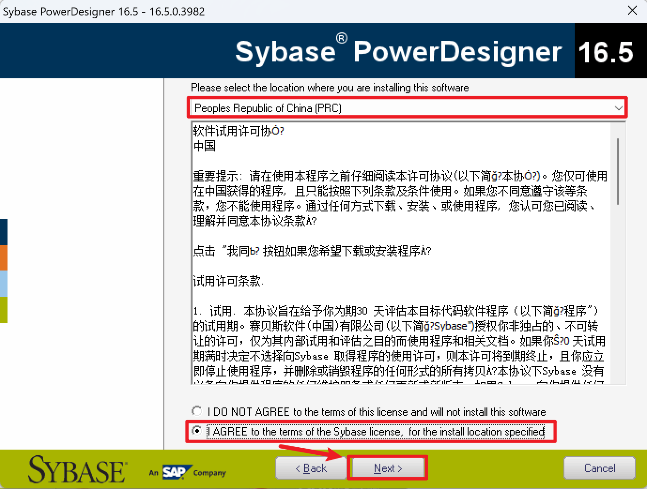Click the Back button

pyautogui.click(x=311, y=467)
